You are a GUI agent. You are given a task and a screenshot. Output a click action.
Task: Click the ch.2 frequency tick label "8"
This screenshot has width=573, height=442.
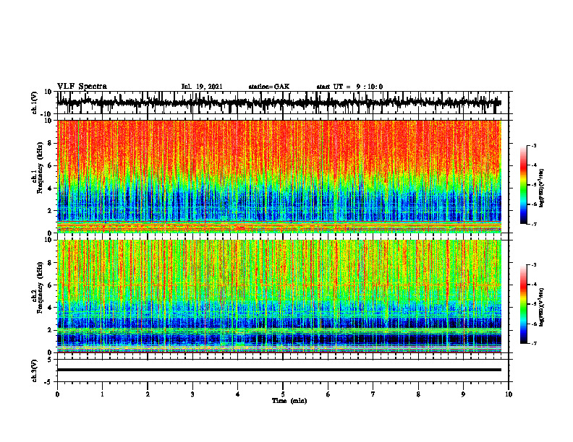(50, 263)
